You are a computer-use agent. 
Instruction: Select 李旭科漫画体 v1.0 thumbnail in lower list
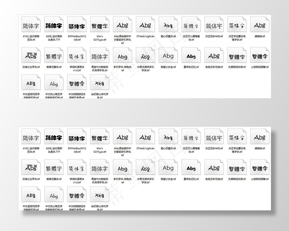[77, 168]
